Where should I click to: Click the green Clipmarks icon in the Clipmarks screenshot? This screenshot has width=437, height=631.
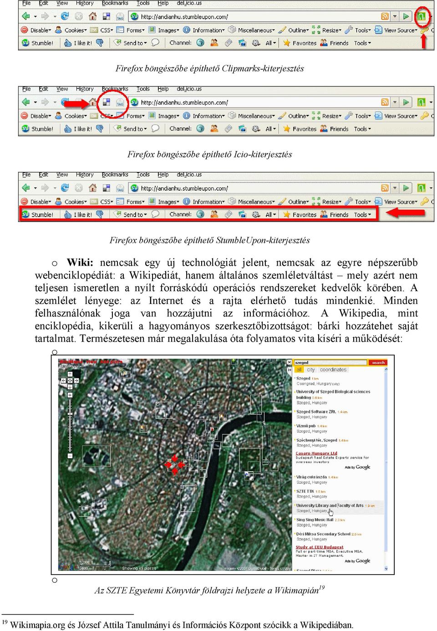[422, 17]
